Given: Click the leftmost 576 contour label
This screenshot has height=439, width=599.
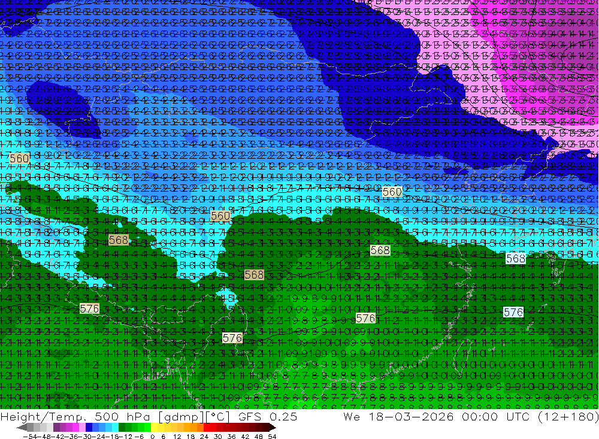Looking at the screenshot, I should pos(89,308).
